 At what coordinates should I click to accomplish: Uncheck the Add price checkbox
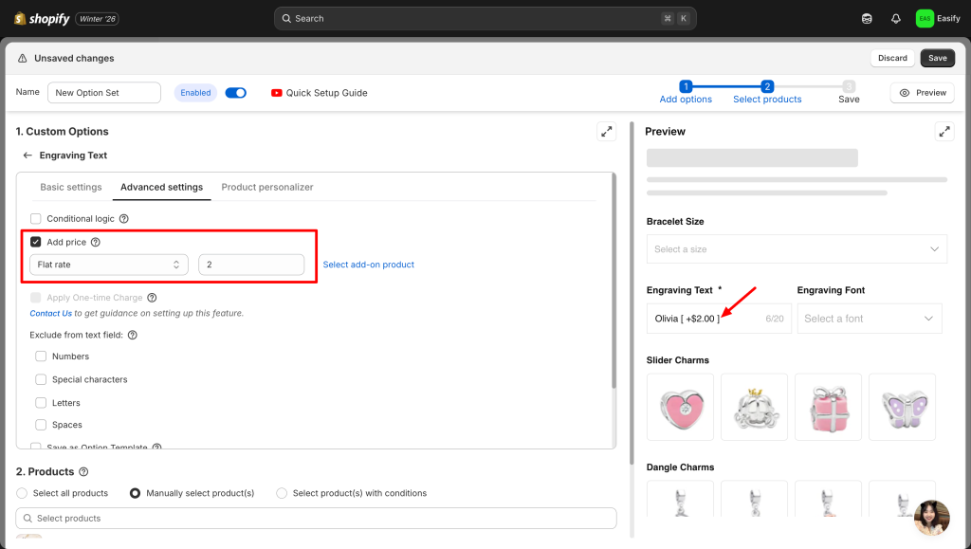[x=36, y=243]
